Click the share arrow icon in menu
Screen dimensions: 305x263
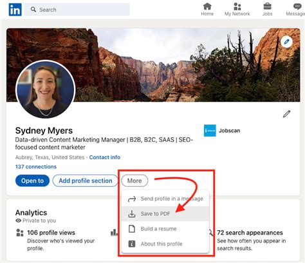[x=132, y=199]
